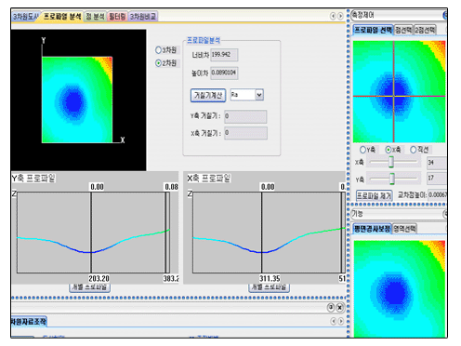461x346 pixels.
Task: Click the 높이차 value field
Action: click(x=224, y=73)
